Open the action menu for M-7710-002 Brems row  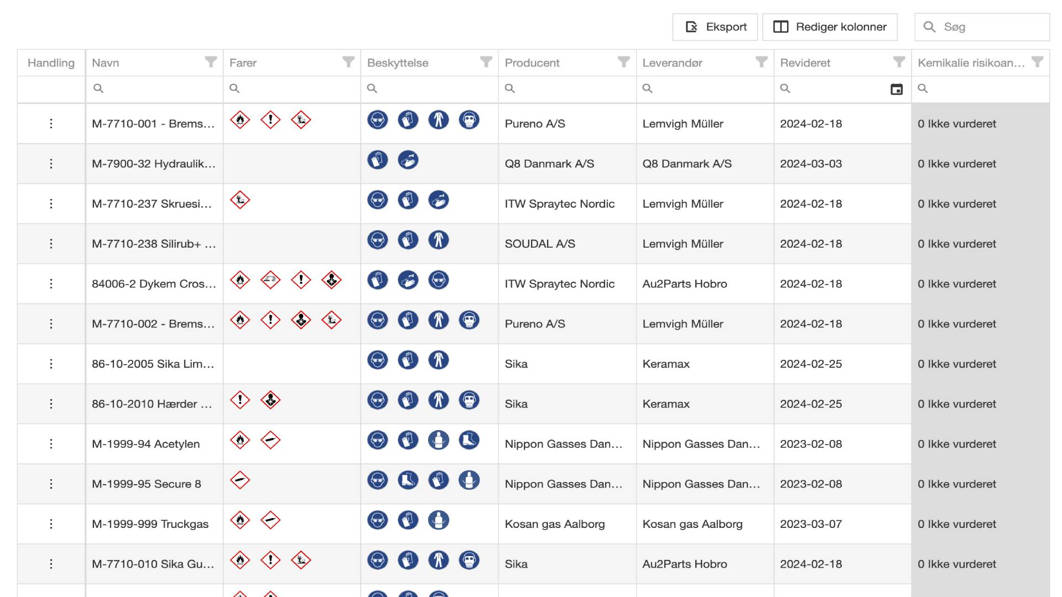point(51,324)
